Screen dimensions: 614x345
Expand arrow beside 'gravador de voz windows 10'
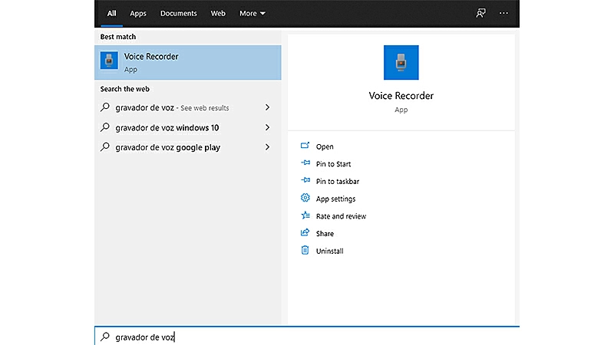[267, 127]
